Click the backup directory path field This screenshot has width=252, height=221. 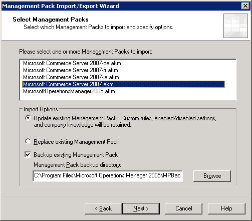108,176
